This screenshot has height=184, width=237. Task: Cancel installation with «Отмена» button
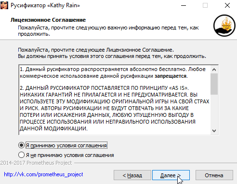click(214, 175)
